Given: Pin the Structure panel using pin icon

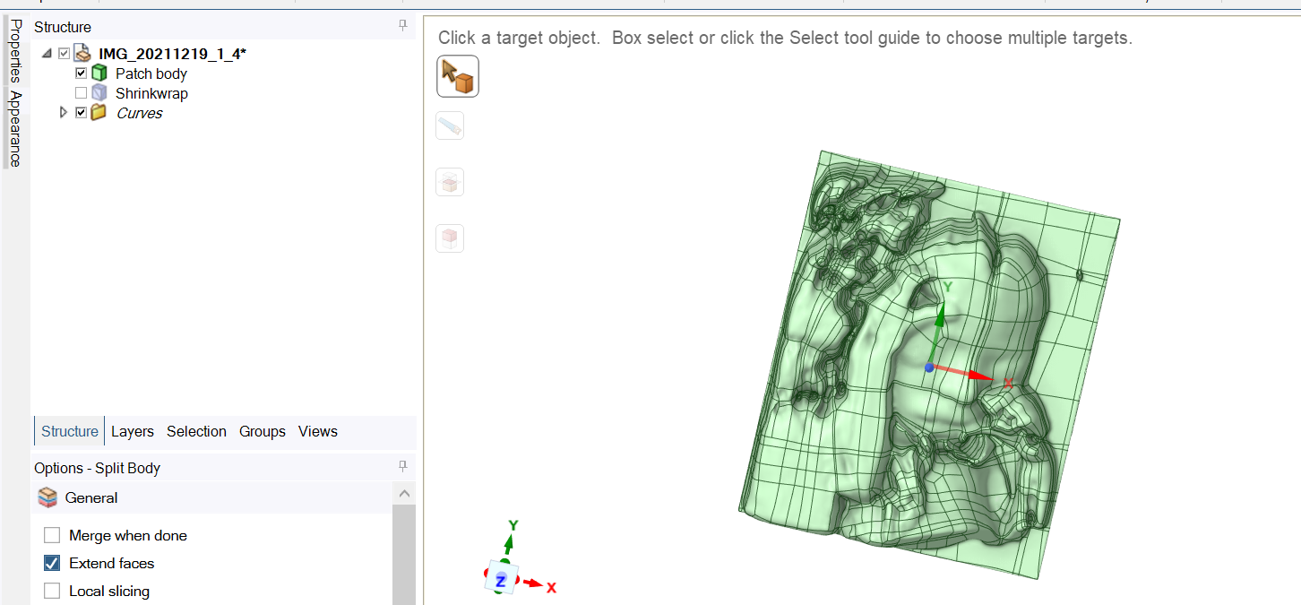Looking at the screenshot, I should 403,26.
